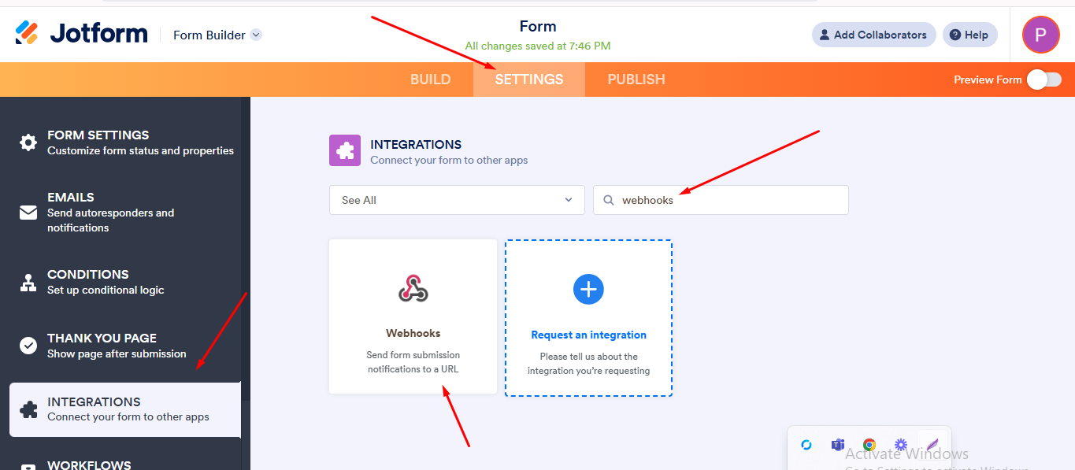
Task: Expand the See All category dropdown
Action: 457,200
